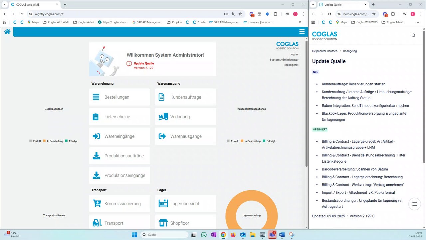Open Coglas Arbeit bookmark folder in left window

pos(84,22)
